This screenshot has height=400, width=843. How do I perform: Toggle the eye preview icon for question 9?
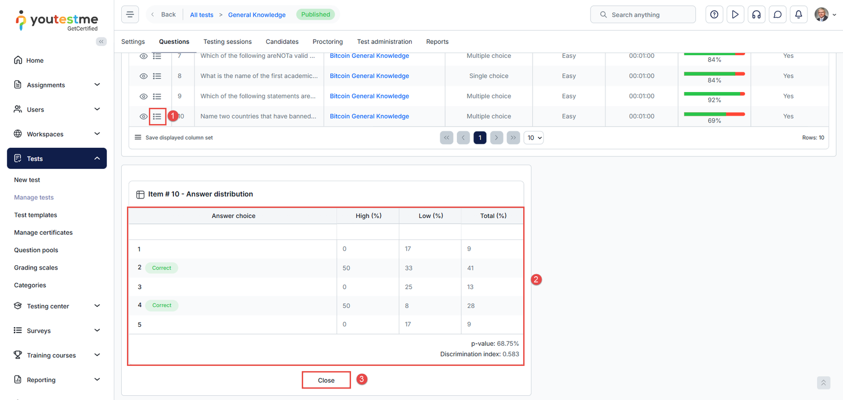[143, 96]
